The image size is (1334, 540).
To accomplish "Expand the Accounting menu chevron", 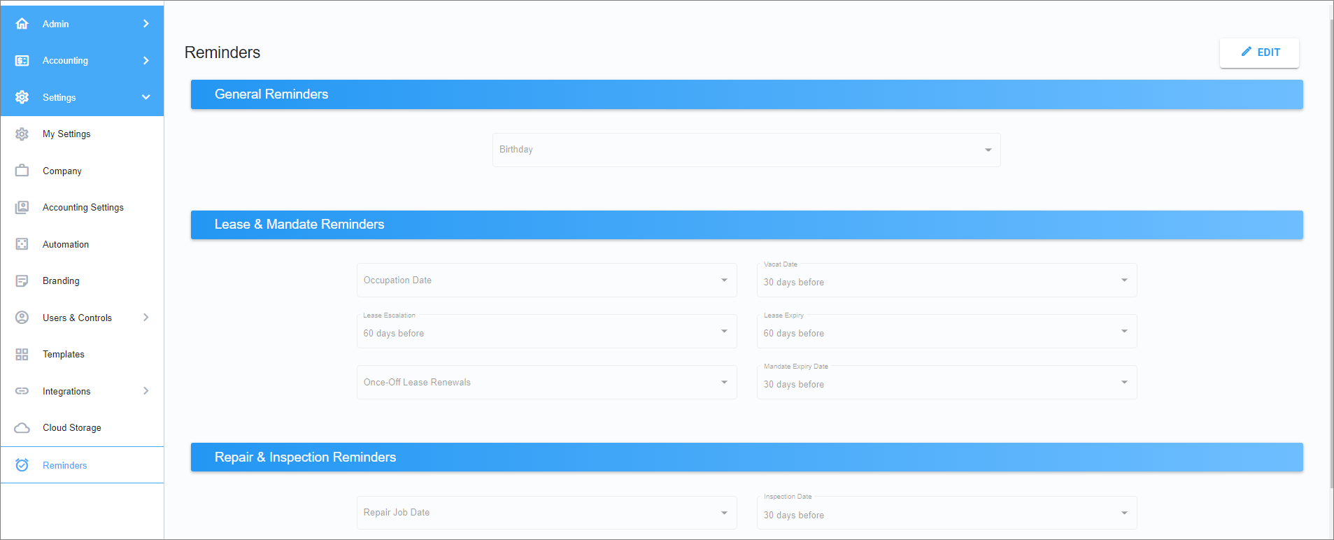I will coord(146,61).
